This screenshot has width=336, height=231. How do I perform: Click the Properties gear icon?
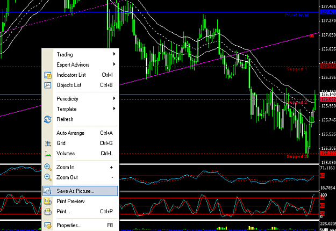click(x=47, y=225)
